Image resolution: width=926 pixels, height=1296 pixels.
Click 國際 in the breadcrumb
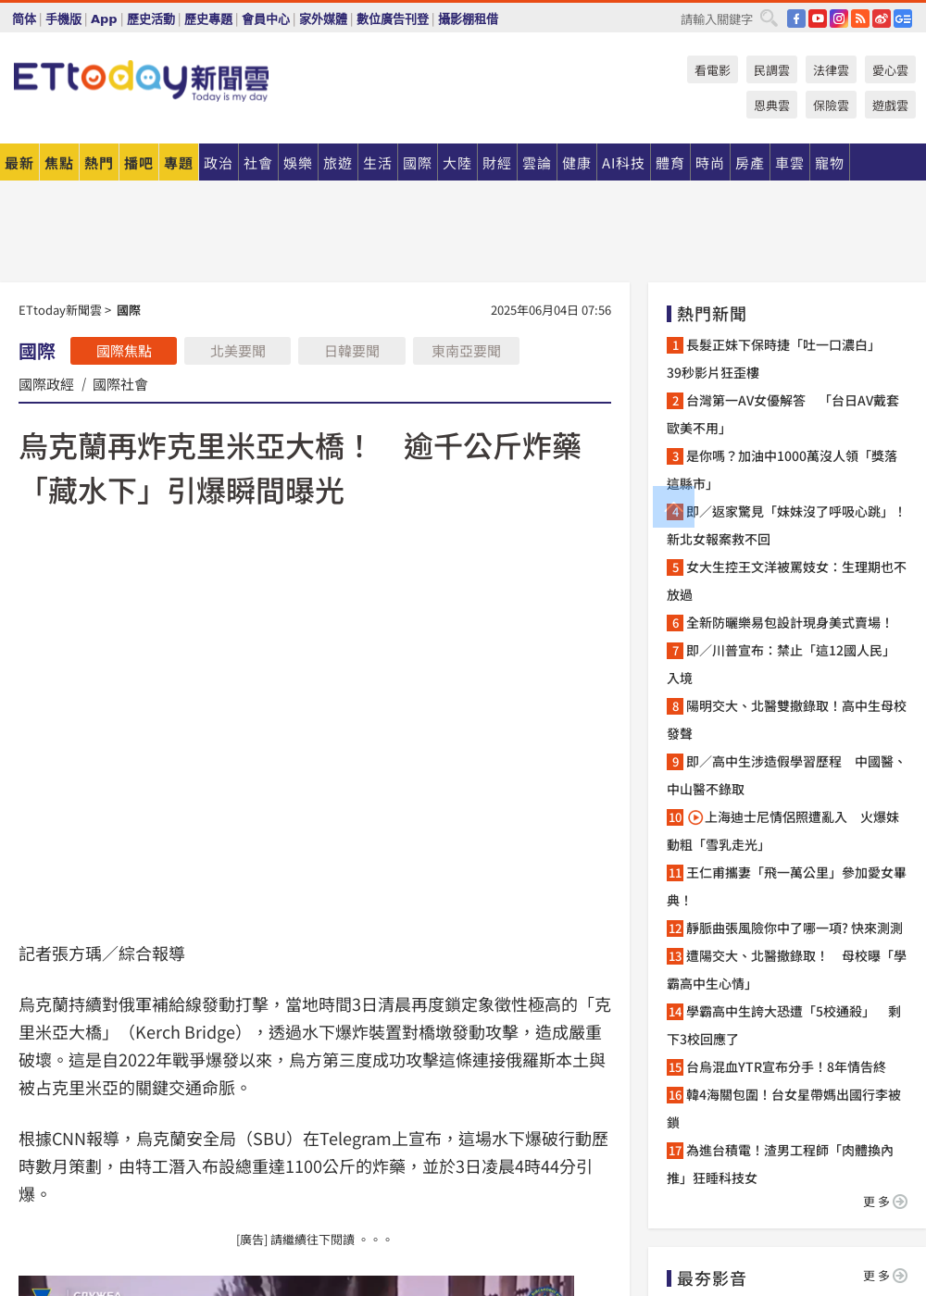pos(129,310)
